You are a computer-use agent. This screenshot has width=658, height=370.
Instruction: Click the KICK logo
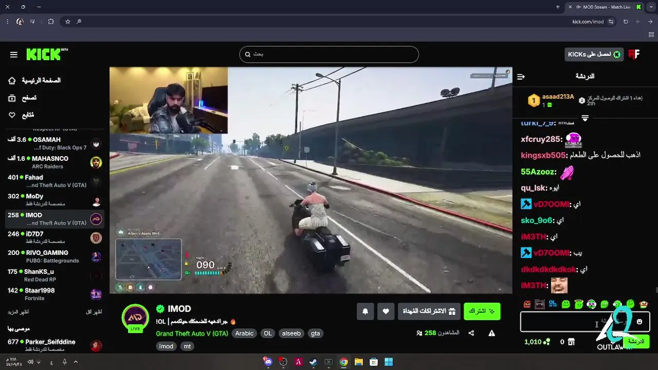pyautogui.click(x=47, y=54)
